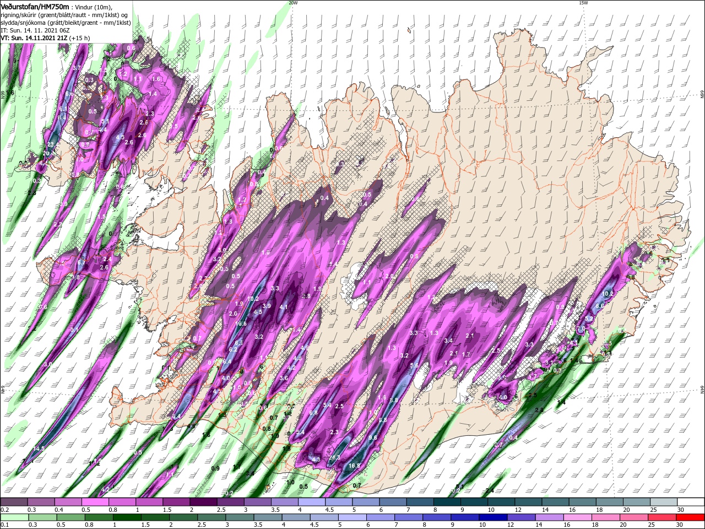Click the 16.8 precipitation value on the map
Viewport: 705px width, 529px height.
pos(354,466)
